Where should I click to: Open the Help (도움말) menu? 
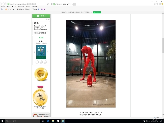pos(34,7)
